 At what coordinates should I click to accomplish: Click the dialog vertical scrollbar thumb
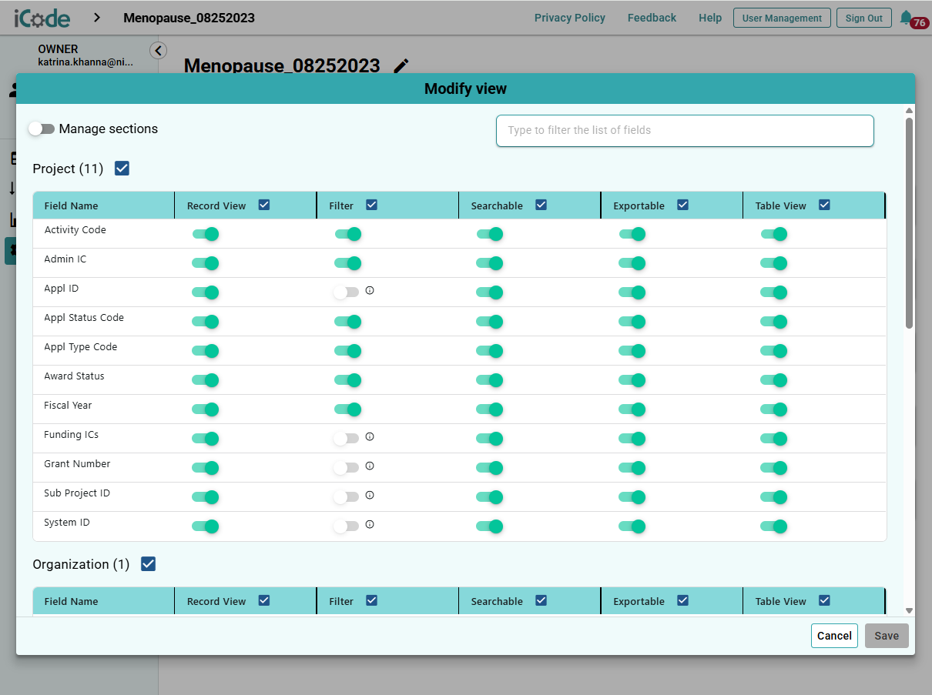(x=909, y=223)
